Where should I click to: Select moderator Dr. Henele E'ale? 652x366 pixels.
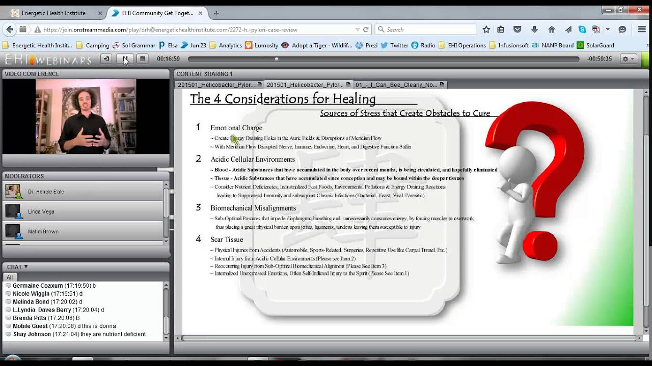[83, 192]
